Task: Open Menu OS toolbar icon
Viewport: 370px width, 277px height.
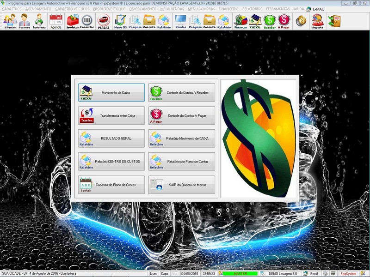Action: 120,21
